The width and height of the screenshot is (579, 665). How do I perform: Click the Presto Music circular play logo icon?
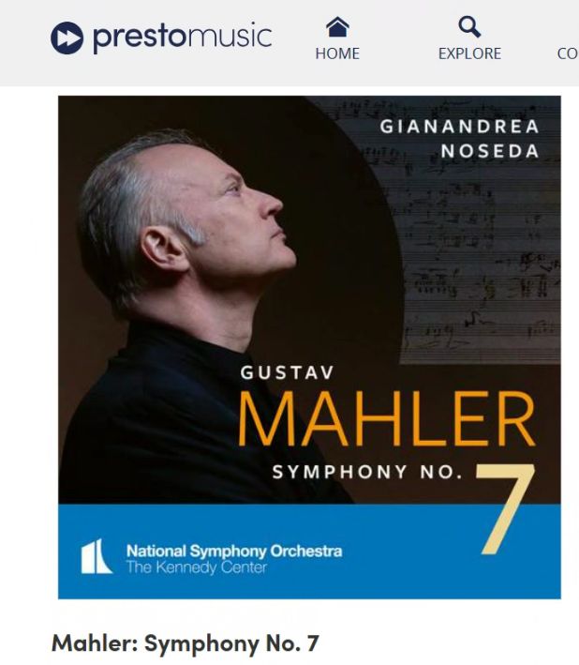tap(67, 38)
